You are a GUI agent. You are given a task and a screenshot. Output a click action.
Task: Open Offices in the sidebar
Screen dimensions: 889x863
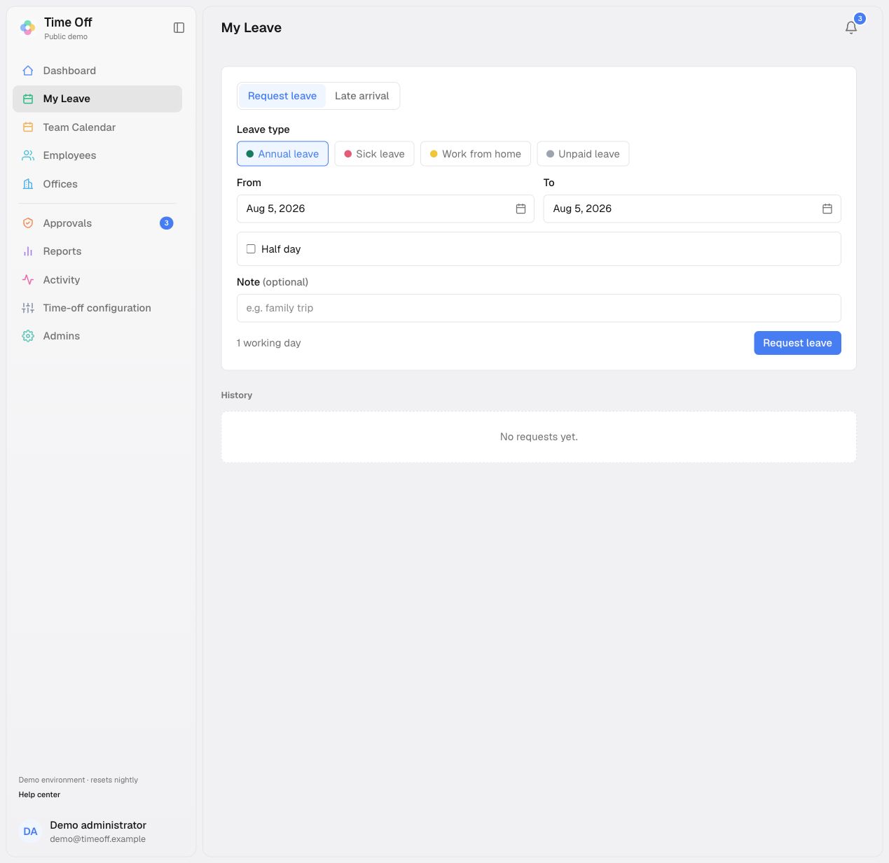point(97,184)
